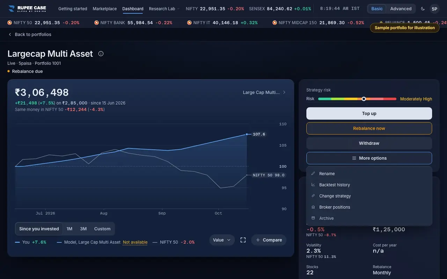
Task: Click the Strategy risk slider handle
Action: tap(364, 99)
